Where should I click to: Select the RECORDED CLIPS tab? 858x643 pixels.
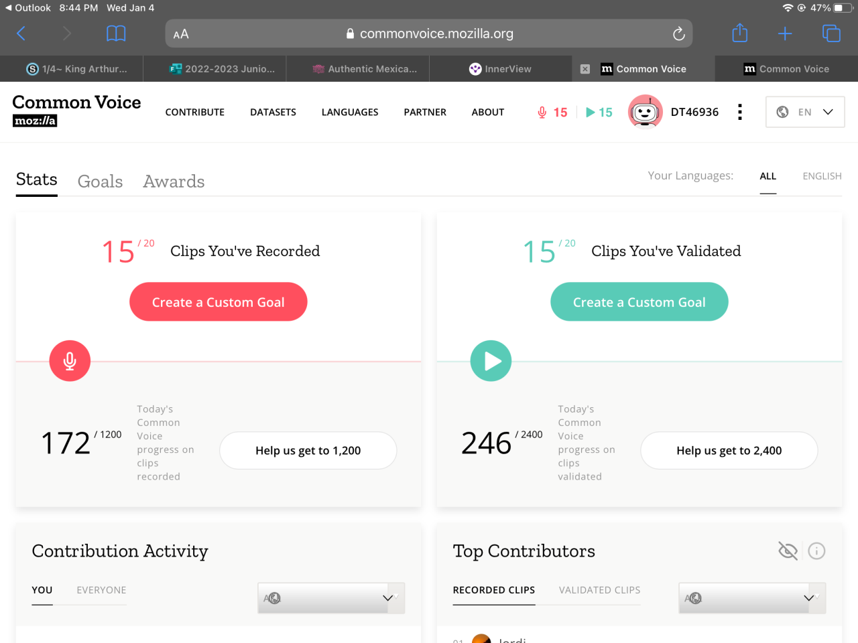[494, 590]
